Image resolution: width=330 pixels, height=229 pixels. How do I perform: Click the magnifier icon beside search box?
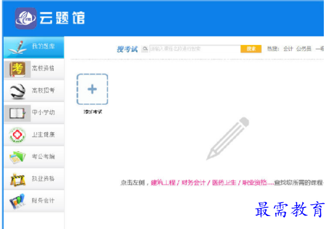(x=145, y=49)
